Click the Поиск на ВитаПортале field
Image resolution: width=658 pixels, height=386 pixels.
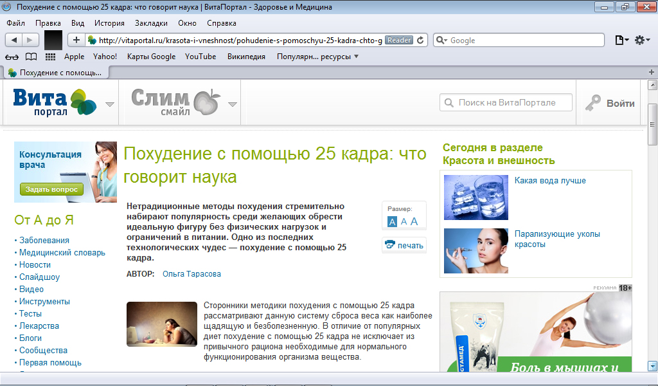click(506, 102)
